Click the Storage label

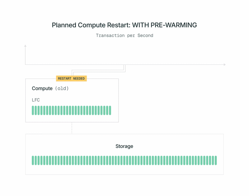pyautogui.click(x=124, y=146)
